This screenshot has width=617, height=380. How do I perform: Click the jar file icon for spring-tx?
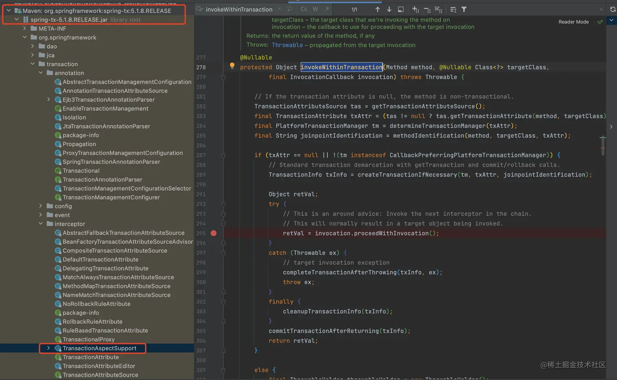[26, 20]
